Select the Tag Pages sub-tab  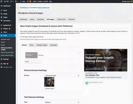click(x=53, y=45)
